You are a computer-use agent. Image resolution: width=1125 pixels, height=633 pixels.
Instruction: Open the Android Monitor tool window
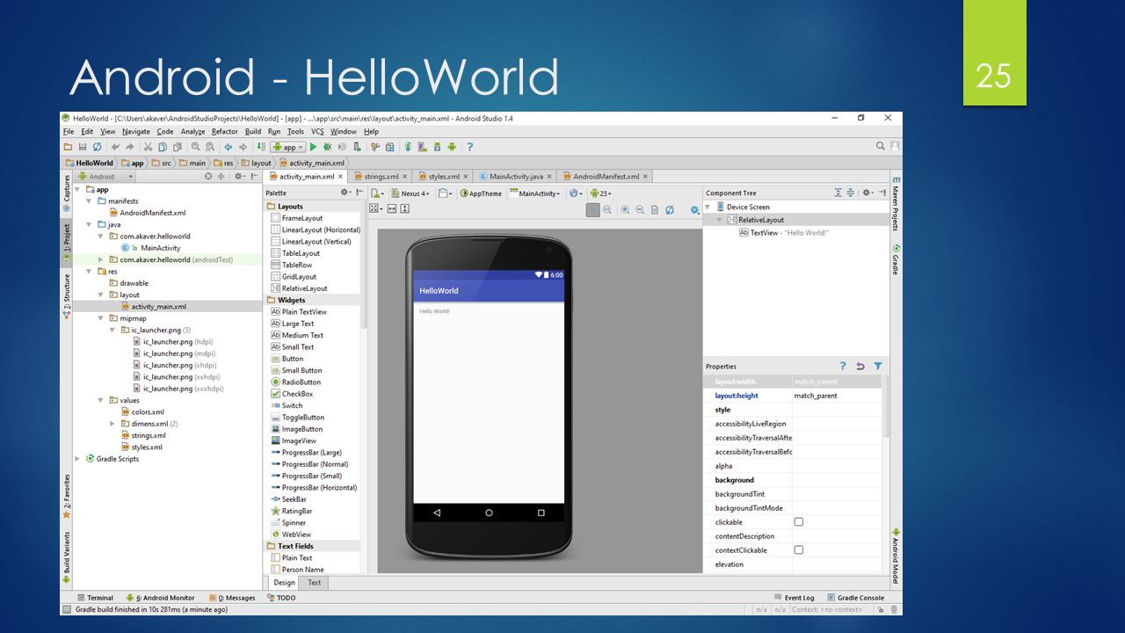click(x=160, y=598)
